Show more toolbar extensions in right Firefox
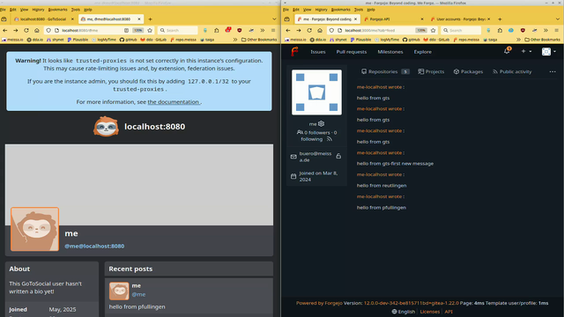Viewport: 564px width, 317px height. [545, 31]
